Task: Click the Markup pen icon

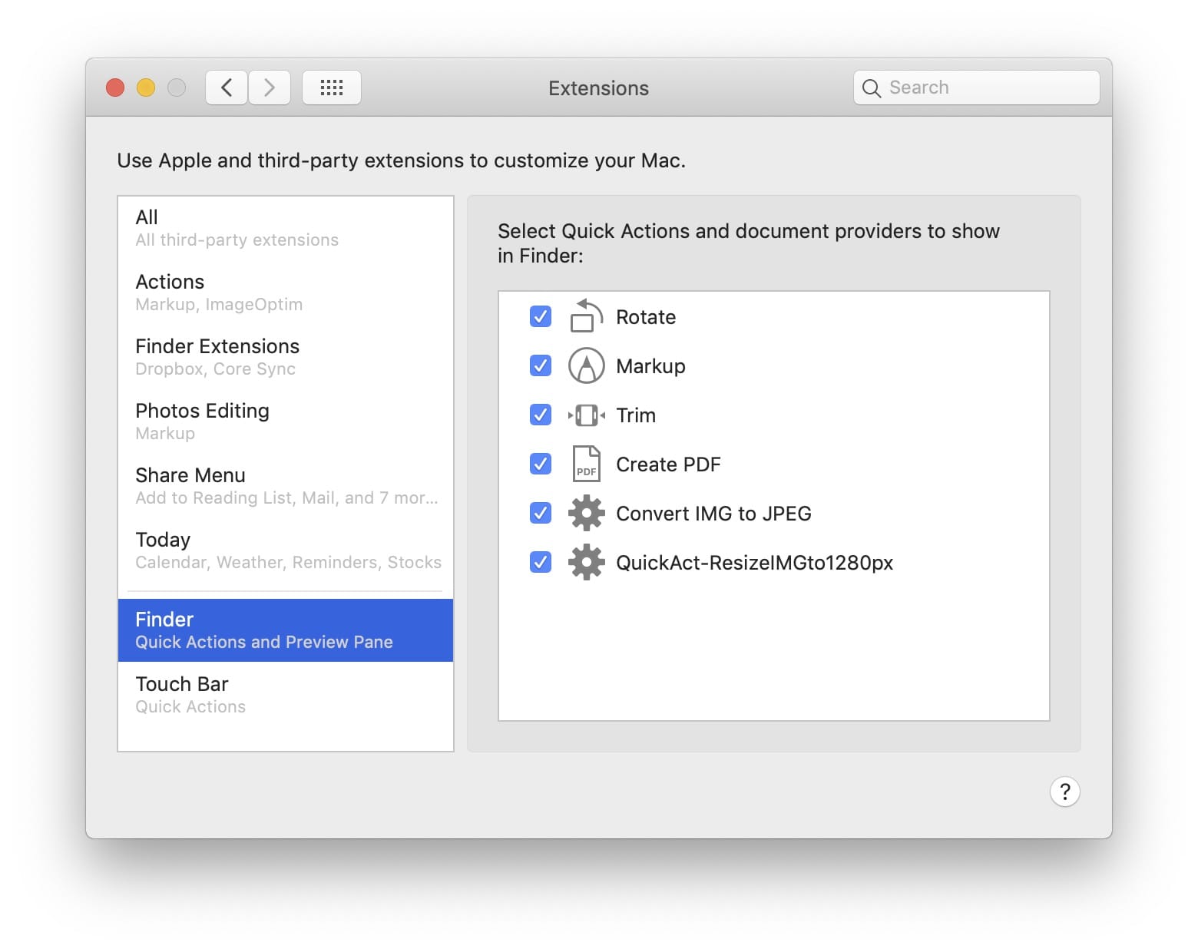Action: tap(585, 365)
